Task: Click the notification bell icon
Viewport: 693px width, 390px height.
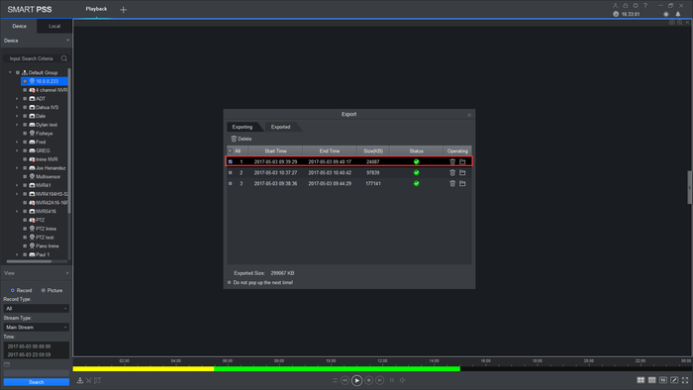Action: click(678, 14)
